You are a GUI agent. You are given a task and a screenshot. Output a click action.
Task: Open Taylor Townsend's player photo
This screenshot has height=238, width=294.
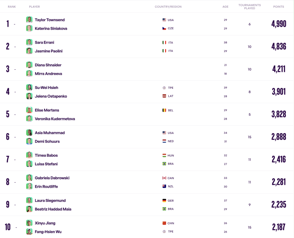tap(29, 19)
